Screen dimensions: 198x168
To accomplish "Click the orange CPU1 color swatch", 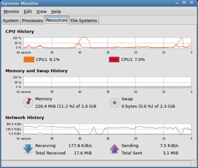I will (29, 59).
